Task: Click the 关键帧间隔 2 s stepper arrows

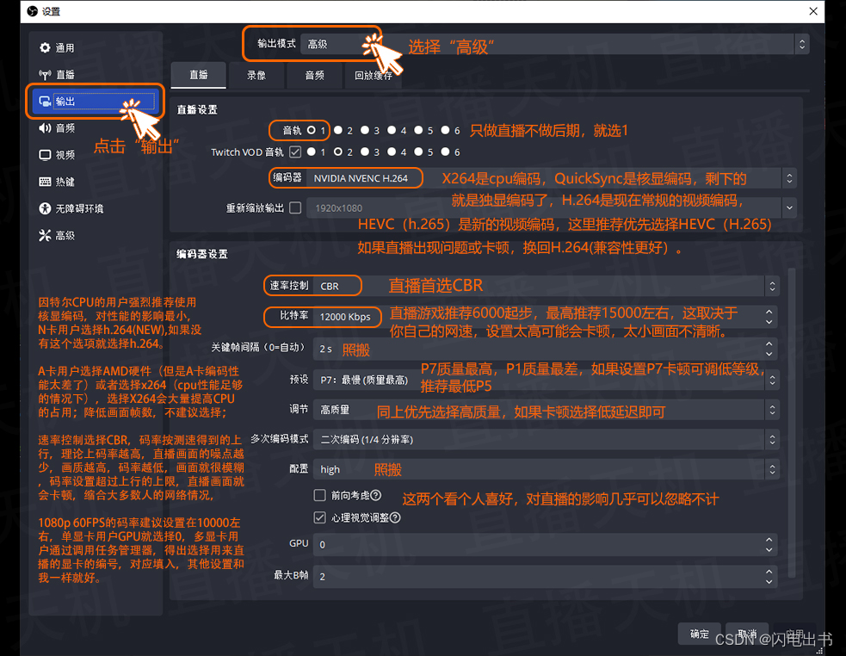Action: click(x=769, y=349)
